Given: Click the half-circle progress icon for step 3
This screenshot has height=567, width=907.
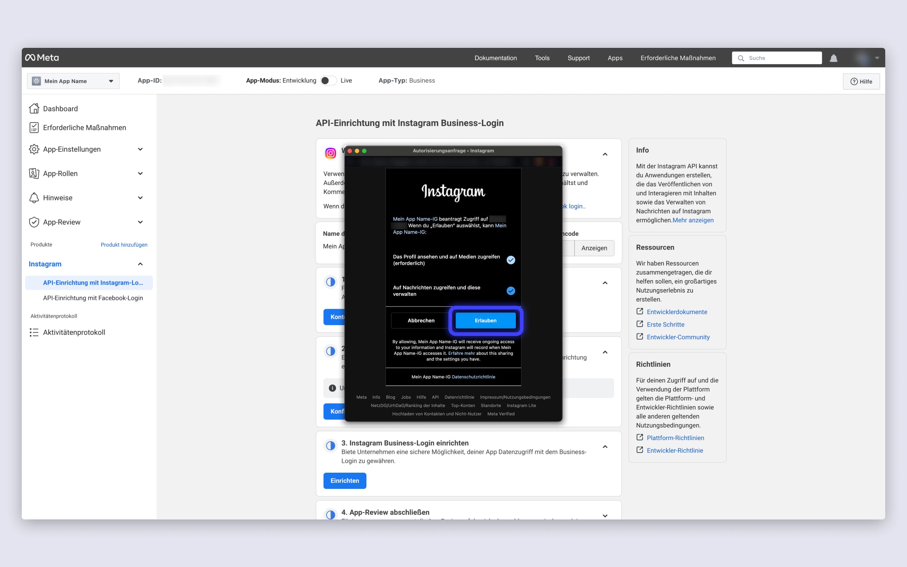Looking at the screenshot, I should tap(331, 445).
